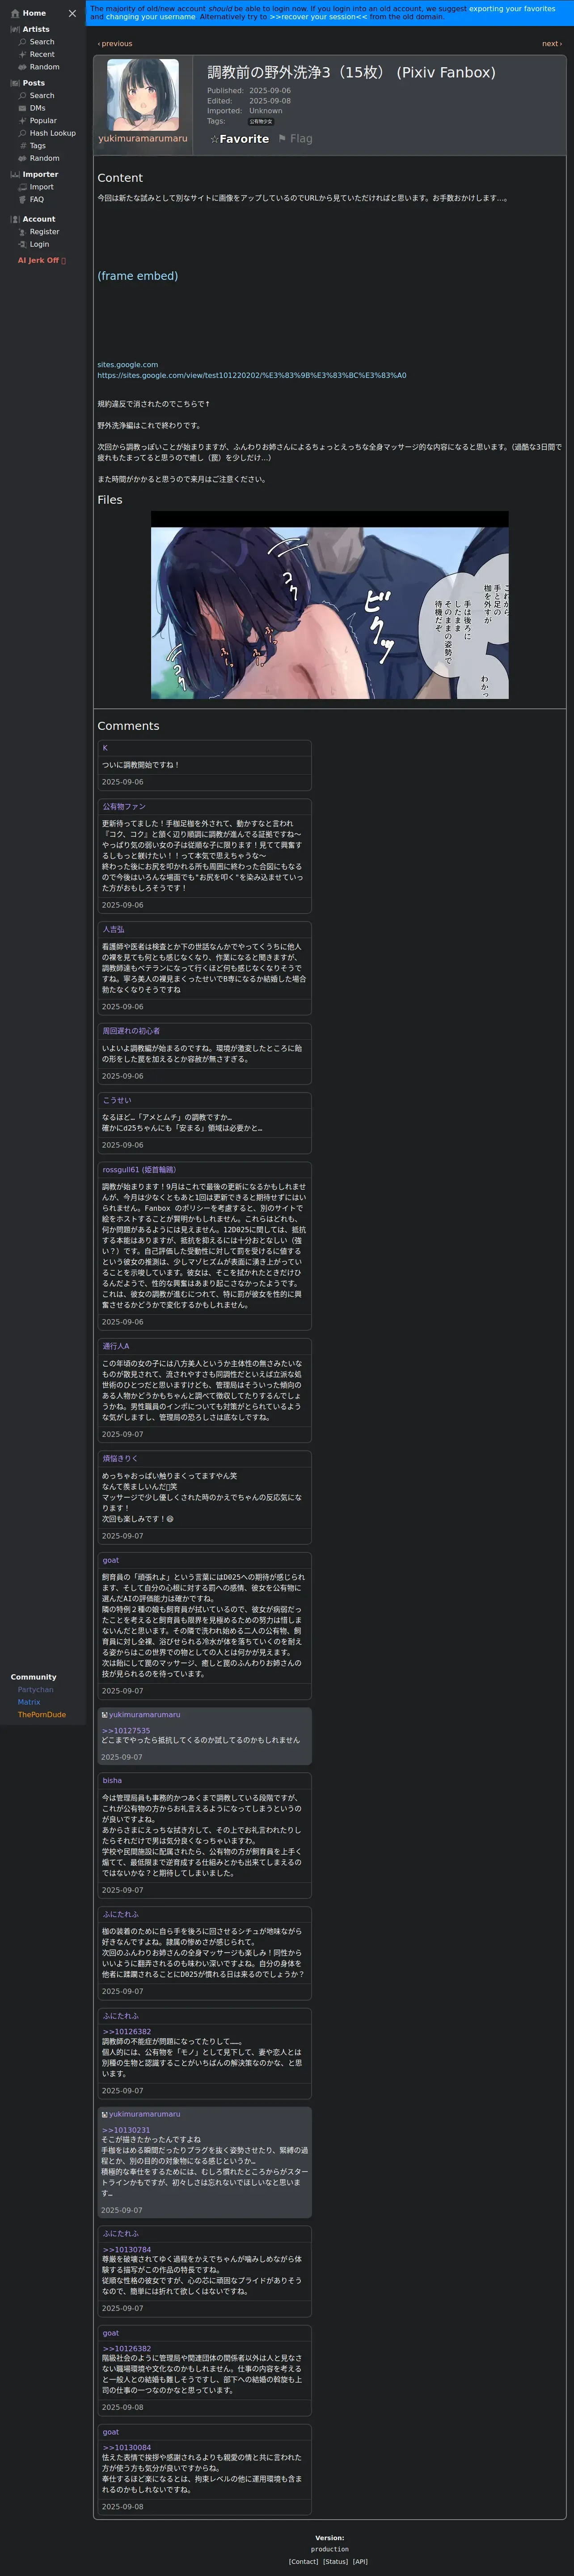
Task: Go to the previous post
Action: click(115, 44)
